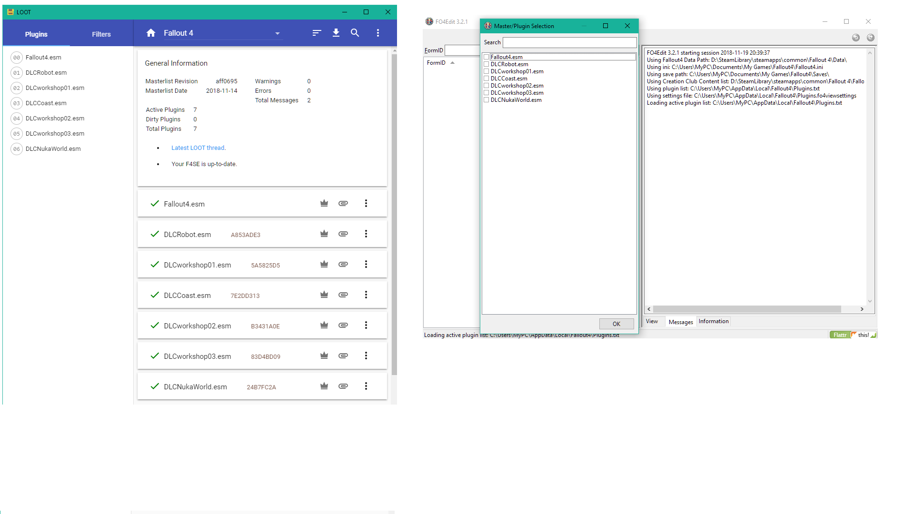Click the FormID column sort arrow
This screenshot has height=514, width=914.
click(x=452, y=63)
